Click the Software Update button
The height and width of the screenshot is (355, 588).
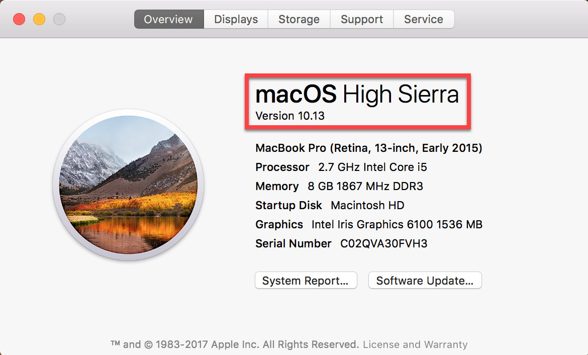point(425,281)
